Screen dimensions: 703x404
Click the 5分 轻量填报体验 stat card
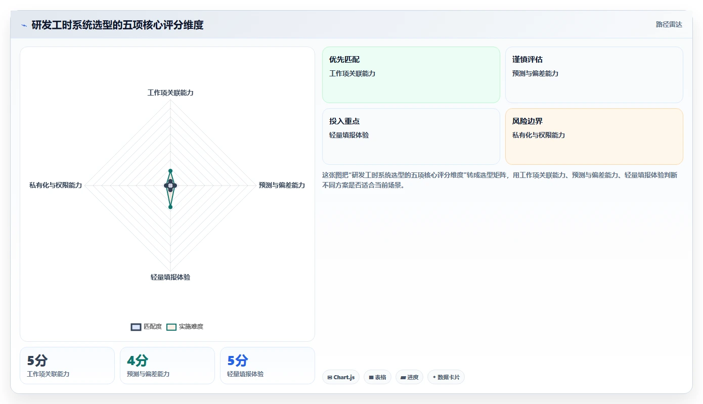[268, 366]
